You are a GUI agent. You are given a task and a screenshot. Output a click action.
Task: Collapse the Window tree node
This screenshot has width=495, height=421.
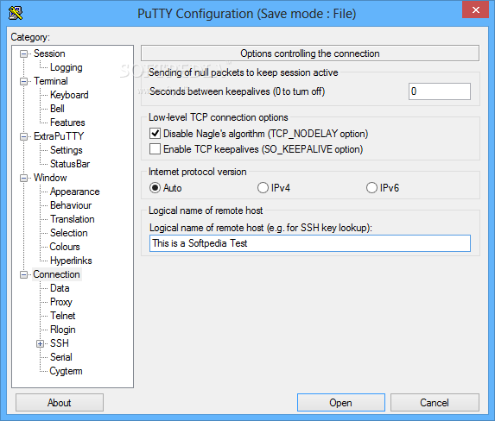click(23, 179)
